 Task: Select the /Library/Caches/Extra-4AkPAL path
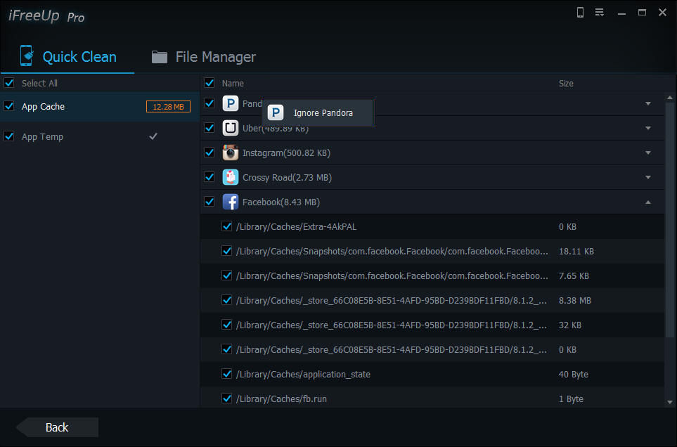coord(296,227)
